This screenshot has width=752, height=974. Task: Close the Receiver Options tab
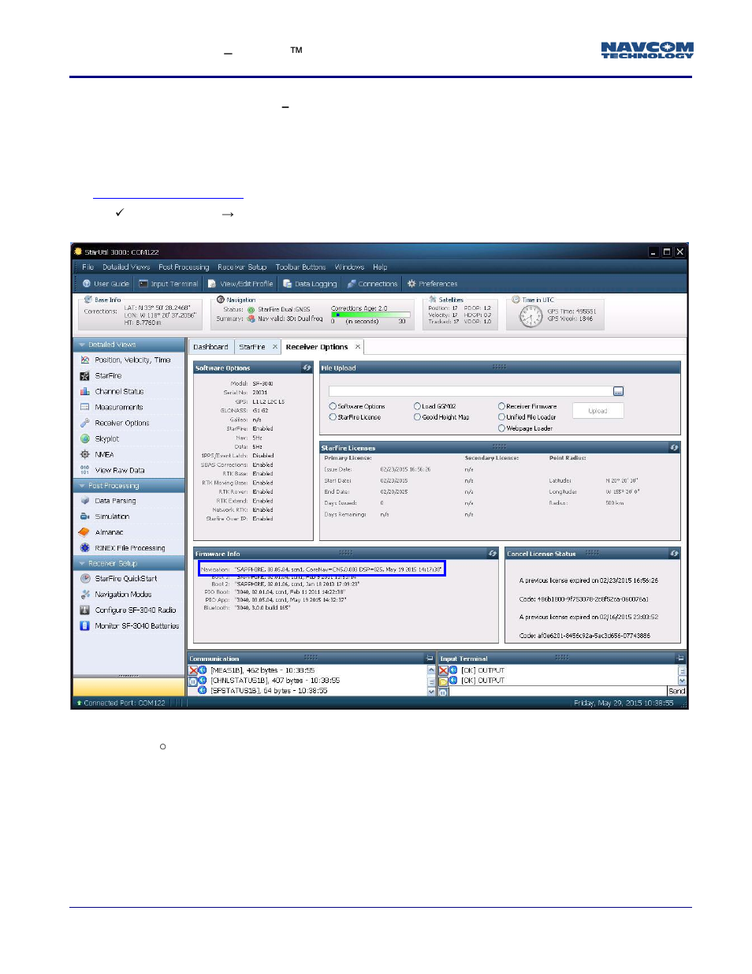pos(358,347)
